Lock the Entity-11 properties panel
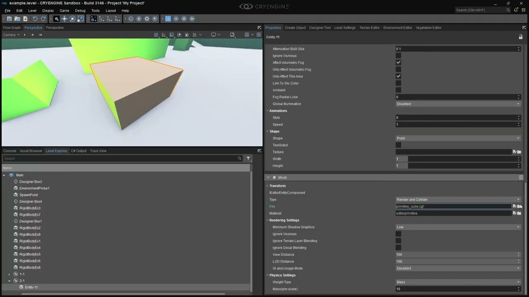 (520, 37)
